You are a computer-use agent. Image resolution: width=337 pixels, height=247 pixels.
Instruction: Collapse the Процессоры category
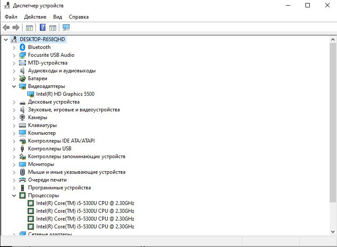(x=14, y=196)
